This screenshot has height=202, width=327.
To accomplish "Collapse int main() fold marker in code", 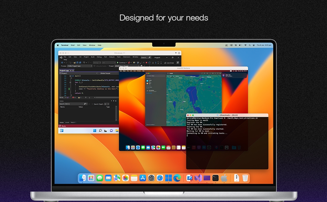I will 70,76.
